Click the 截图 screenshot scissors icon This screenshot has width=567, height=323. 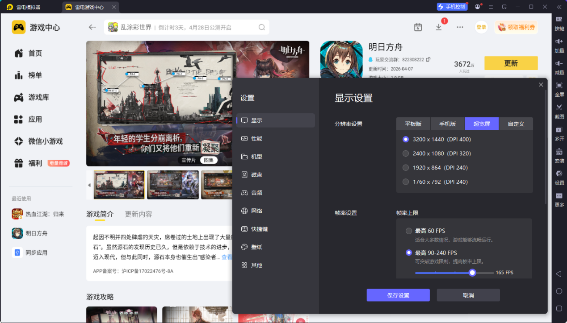tap(559, 108)
